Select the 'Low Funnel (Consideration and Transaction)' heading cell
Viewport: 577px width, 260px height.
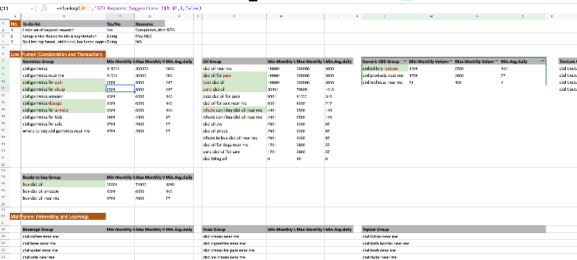[x=58, y=54]
